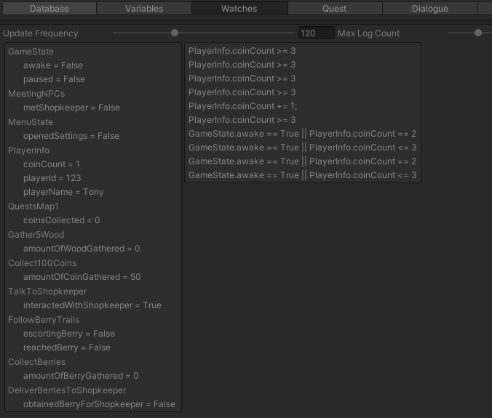Click the PlayerInfo group header
Viewport: 492px width, 418px height.
(28, 150)
